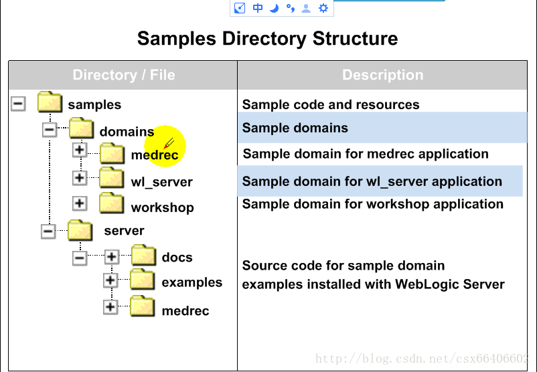Click the handwriting pad icon in IME toolbar
Screen dimensions: 537x372
[x=240, y=8]
